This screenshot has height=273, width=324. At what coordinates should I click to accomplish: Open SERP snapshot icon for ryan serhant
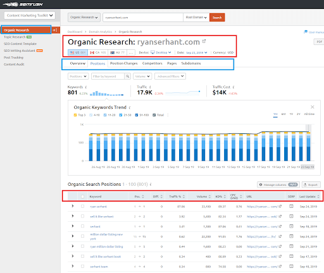click(291, 206)
